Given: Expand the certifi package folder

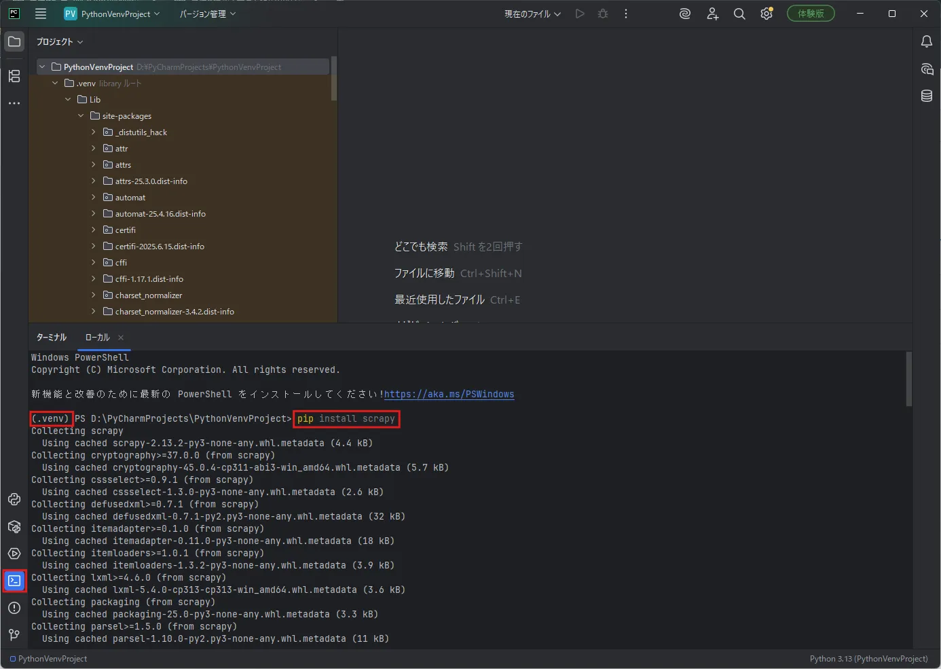Looking at the screenshot, I should click(x=94, y=230).
